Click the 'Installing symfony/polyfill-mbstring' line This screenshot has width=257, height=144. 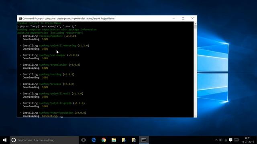55,46
